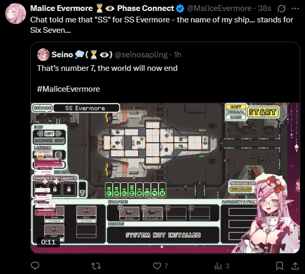Open the three-dot more options menu
The width and height of the screenshot is (305, 274).
pos(295,8)
